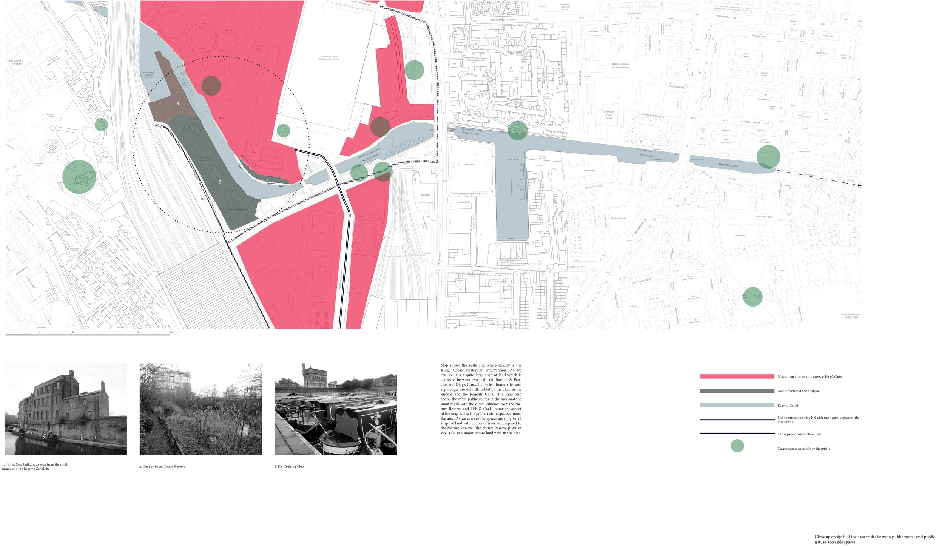Select the KX Cruising Club boats photo
This screenshot has width=944, height=546.
[336, 409]
